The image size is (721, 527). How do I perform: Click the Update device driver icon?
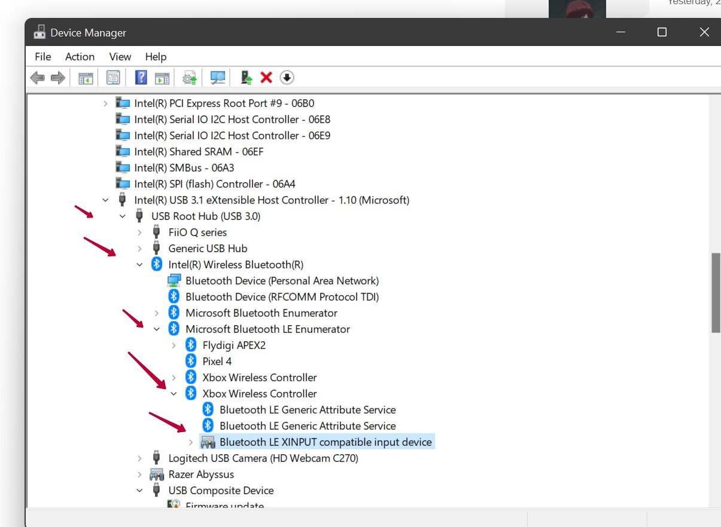(x=190, y=78)
